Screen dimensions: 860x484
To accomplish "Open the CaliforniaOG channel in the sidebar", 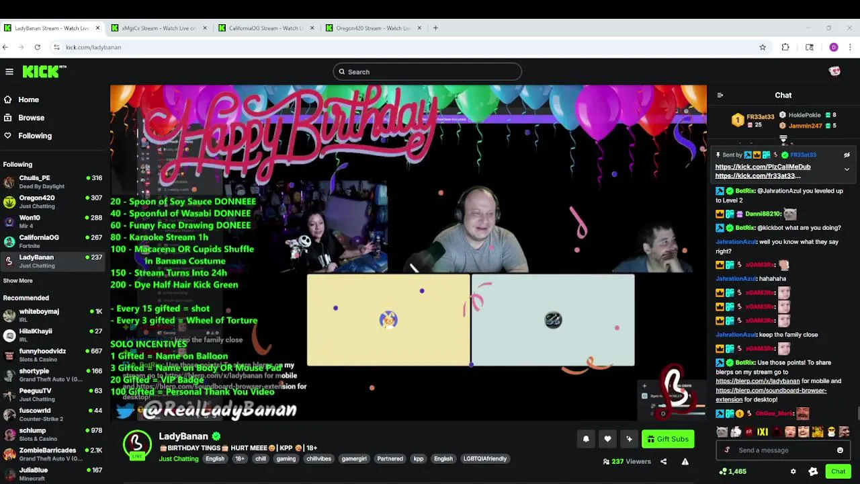I will (x=52, y=241).
